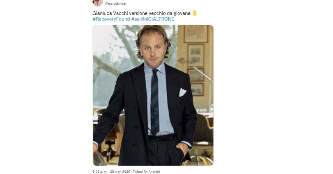Click the framed pictures on the wall
Screen dimensions: 333x174
coord(196,61)
